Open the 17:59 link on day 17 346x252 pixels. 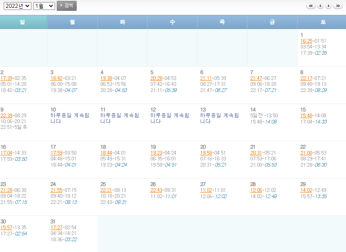56,153
